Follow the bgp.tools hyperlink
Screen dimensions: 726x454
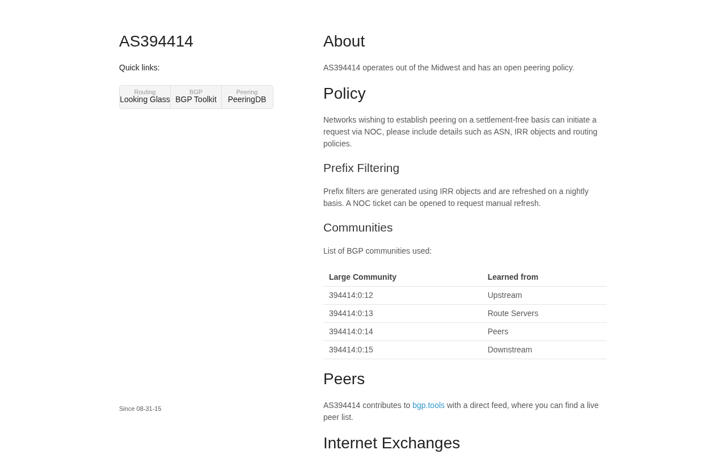(428, 405)
